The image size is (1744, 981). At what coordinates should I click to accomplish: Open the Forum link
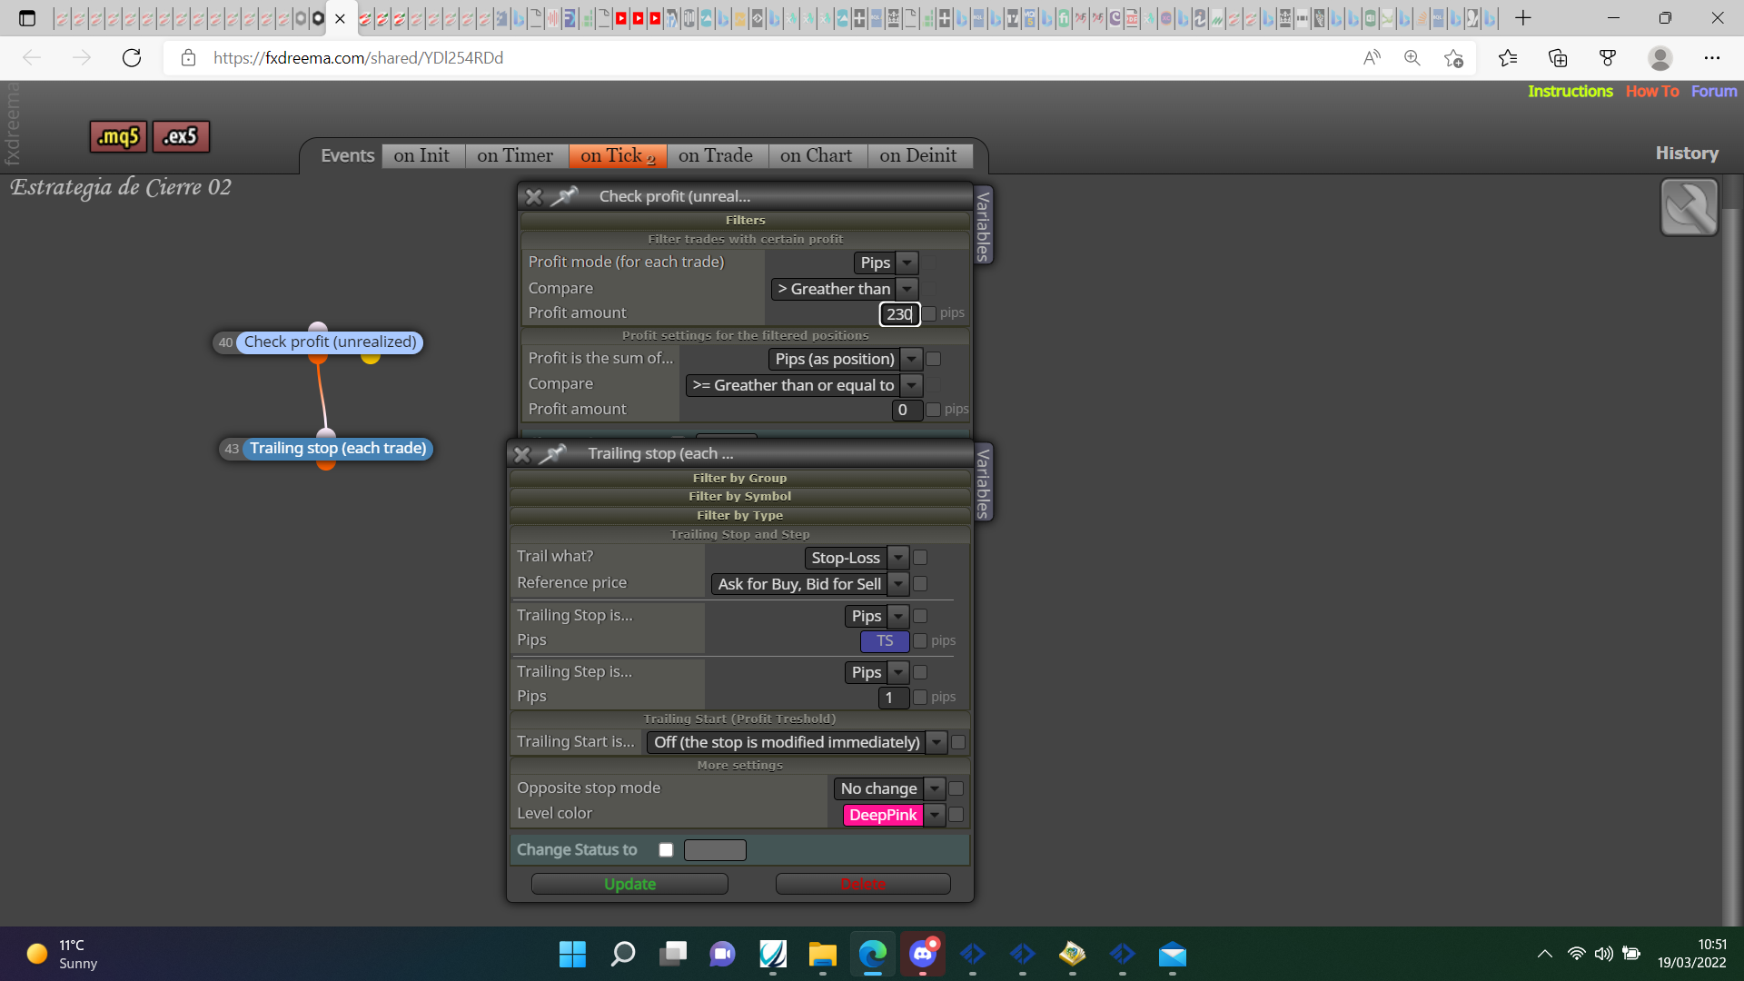(x=1714, y=91)
